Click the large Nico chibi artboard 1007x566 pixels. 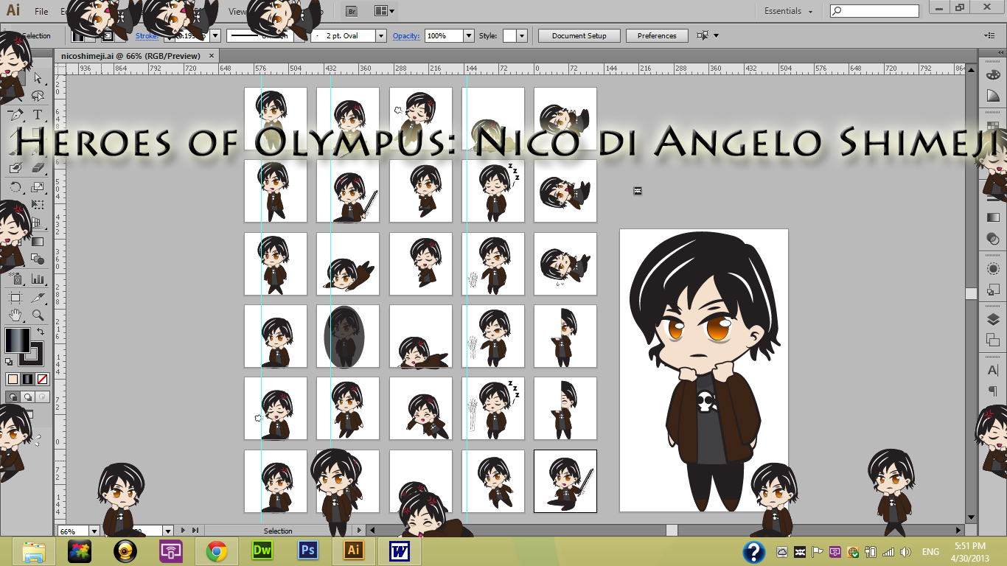coord(704,370)
